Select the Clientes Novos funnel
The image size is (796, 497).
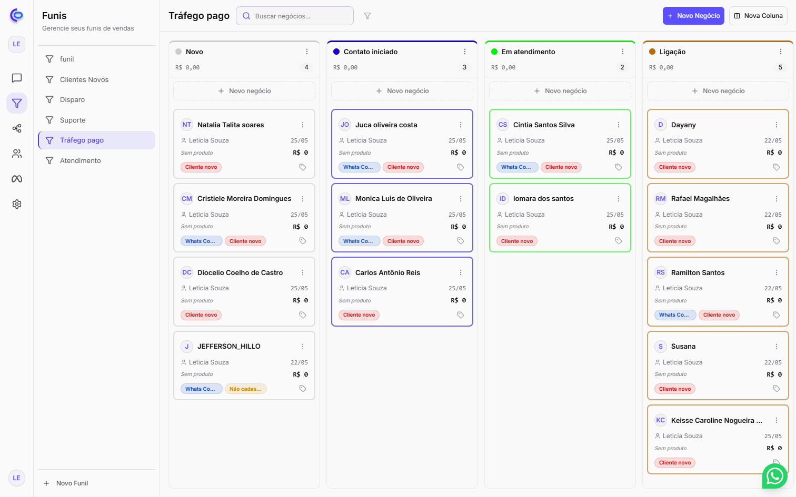coord(97,79)
